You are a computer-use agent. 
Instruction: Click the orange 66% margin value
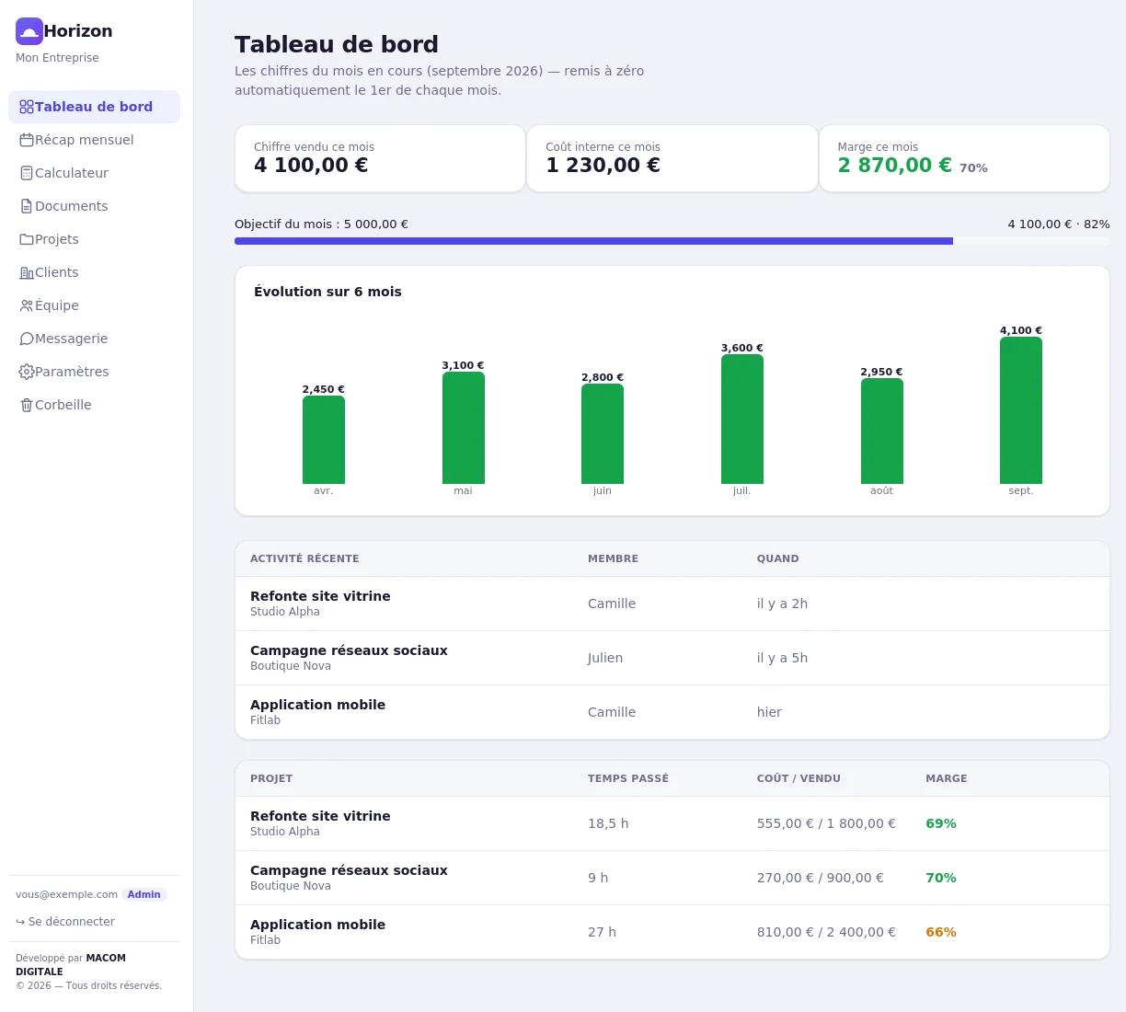pos(941,932)
